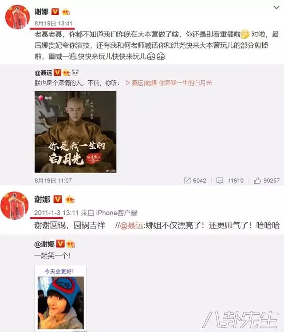Screen dimensions: 284x332
Task: Open the chevron menu on top post
Action: (x=276, y=8)
